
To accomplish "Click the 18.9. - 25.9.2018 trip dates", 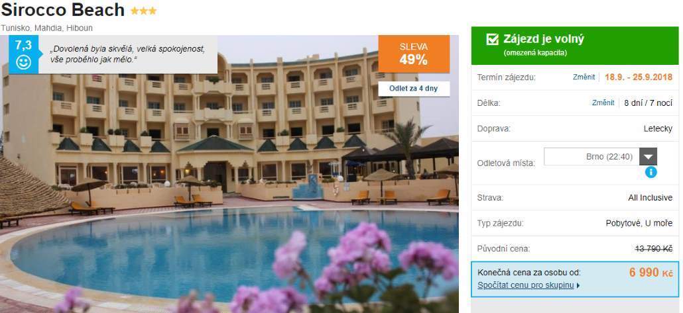I will click(639, 77).
